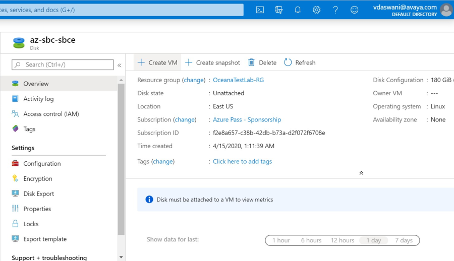The width and height of the screenshot is (454, 261).
Task: Click the Time created value 4/15/2020, 1:11:39 AM
Action: tap(244, 146)
